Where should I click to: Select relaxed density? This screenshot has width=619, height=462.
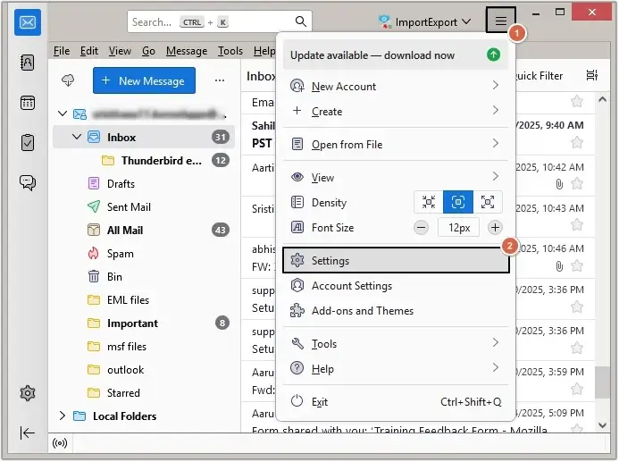(x=488, y=202)
